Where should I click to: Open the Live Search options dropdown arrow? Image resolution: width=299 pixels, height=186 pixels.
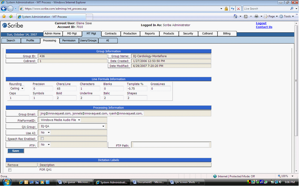tap(296, 9)
